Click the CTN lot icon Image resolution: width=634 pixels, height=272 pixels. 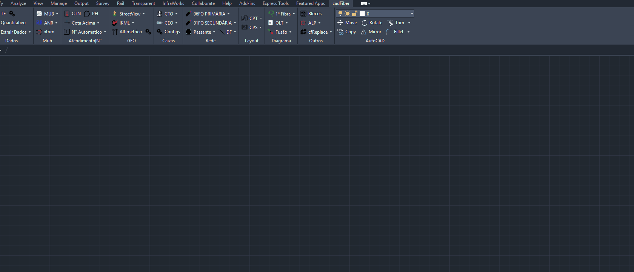pos(67,14)
